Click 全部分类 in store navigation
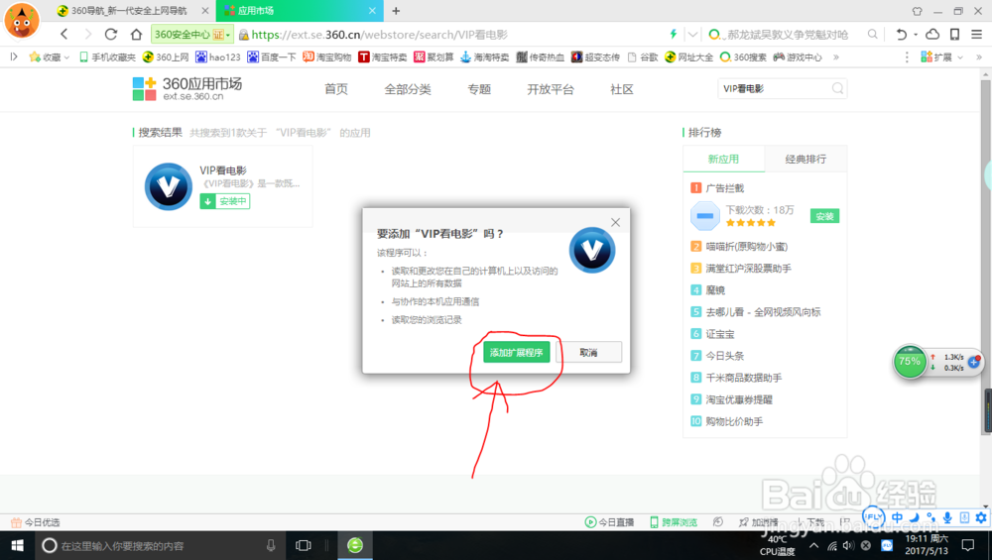This screenshot has height=560, width=992. click(x=408, y=89)
